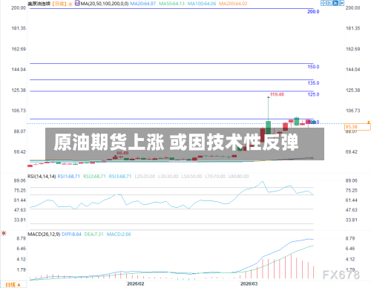Click the 2026/03 date label on time axis
Viewport: 371px width, 288px height.
tap(249, 284)
